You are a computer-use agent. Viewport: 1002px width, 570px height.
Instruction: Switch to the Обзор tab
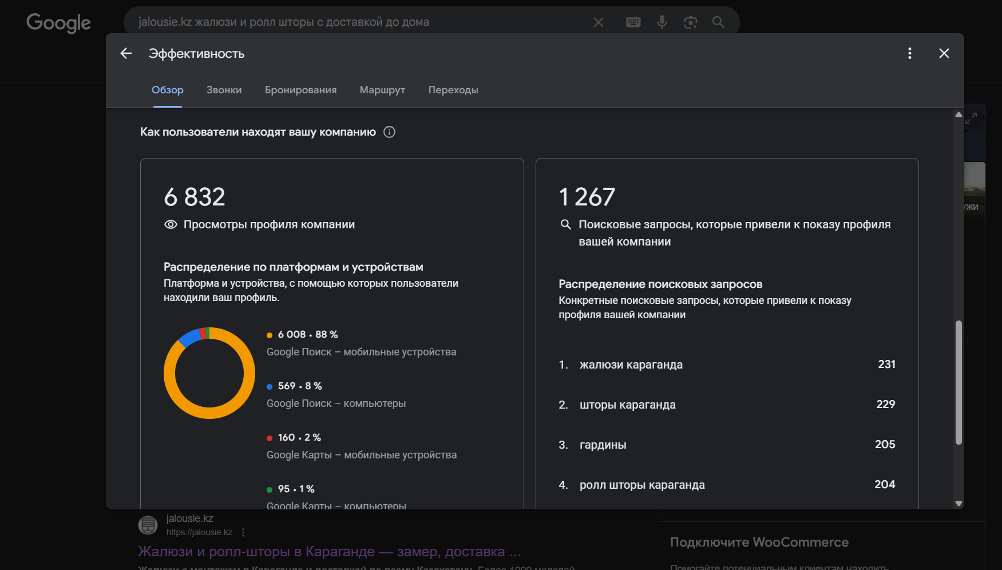pos(168,90)
